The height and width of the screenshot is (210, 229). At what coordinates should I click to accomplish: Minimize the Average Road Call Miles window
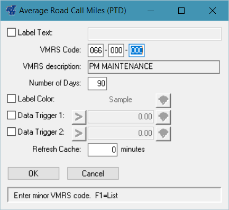151,11
